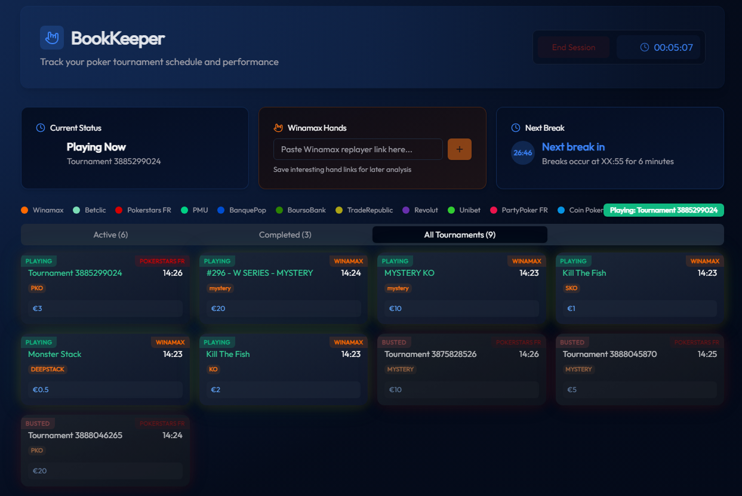The image size is (742, 496).
Task: Click the 14:26 time on Tournament 3875828526
Action: coord(529,354)
